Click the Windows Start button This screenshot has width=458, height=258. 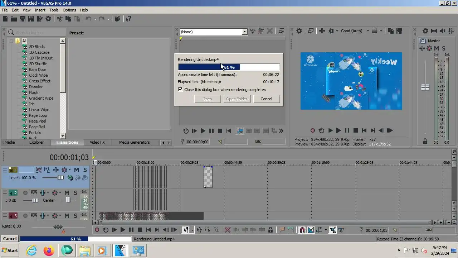click(10, 250)
